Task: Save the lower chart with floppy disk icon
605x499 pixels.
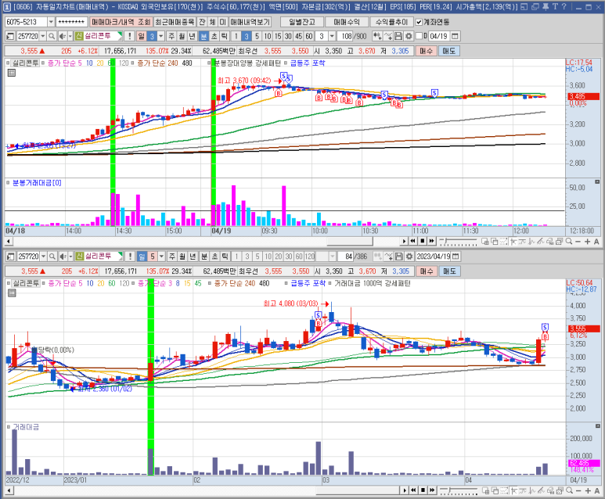Action: (399, 257)
